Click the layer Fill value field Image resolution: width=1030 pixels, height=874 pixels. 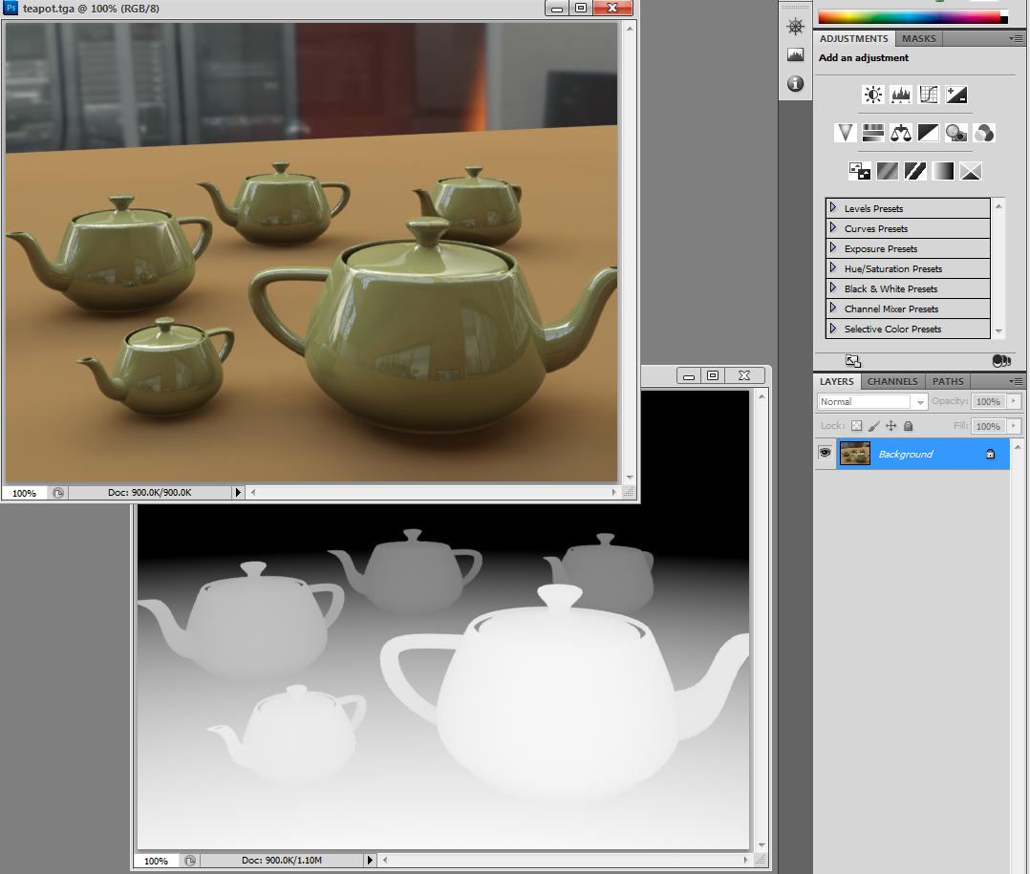pos(988,426)
